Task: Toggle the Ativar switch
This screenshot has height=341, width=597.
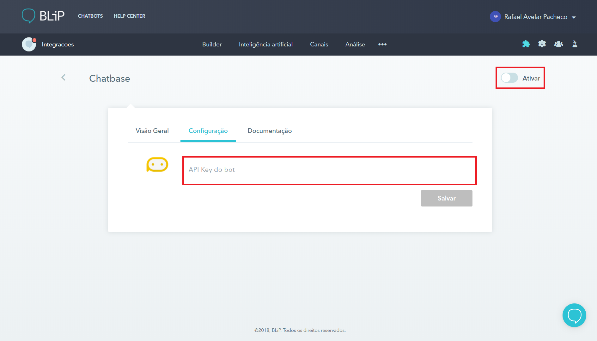Action: (509, 78)
